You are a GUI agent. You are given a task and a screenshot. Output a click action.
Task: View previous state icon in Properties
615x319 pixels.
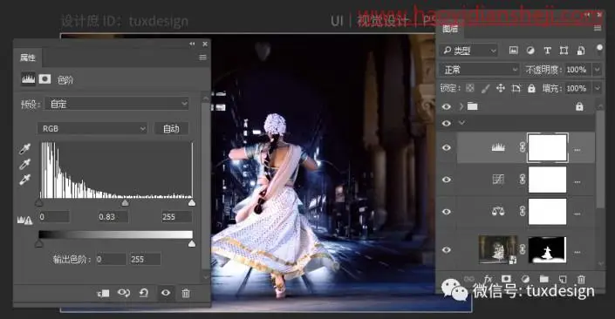(124, 293)
